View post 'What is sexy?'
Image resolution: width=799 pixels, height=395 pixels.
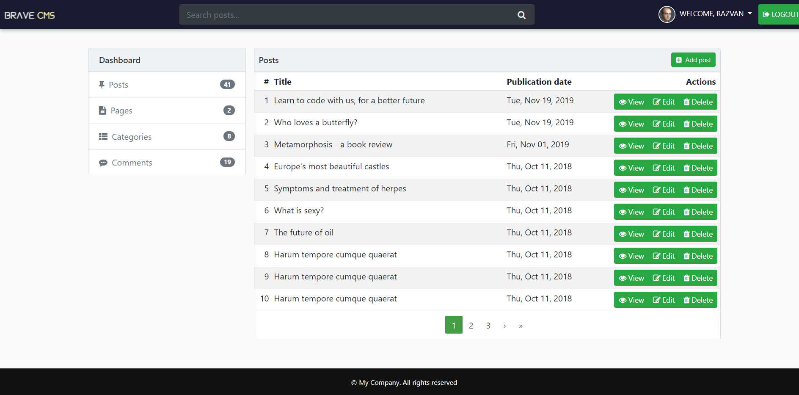point(631,212)
